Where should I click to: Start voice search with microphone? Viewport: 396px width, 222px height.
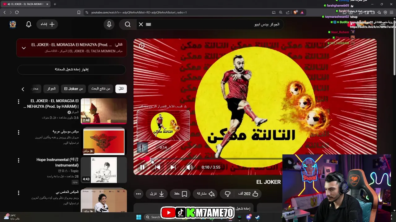point(109,24)
